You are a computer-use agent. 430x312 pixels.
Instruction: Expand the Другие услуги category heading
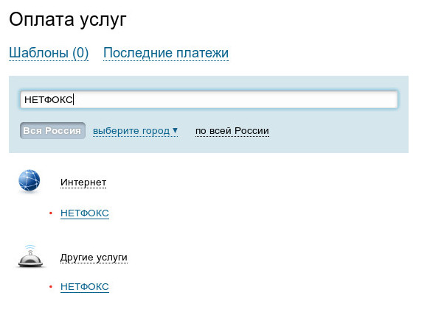tap(94, 258)
